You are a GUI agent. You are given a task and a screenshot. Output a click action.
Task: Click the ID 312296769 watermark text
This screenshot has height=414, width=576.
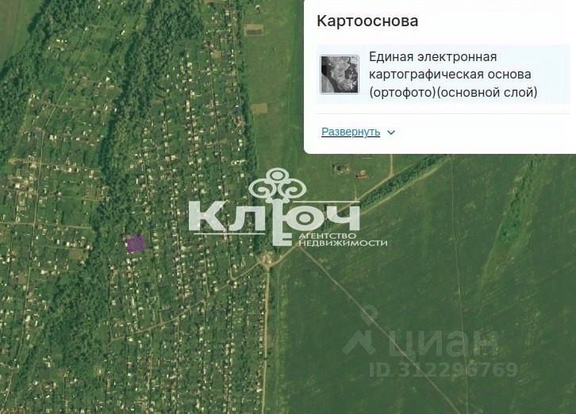444,370
